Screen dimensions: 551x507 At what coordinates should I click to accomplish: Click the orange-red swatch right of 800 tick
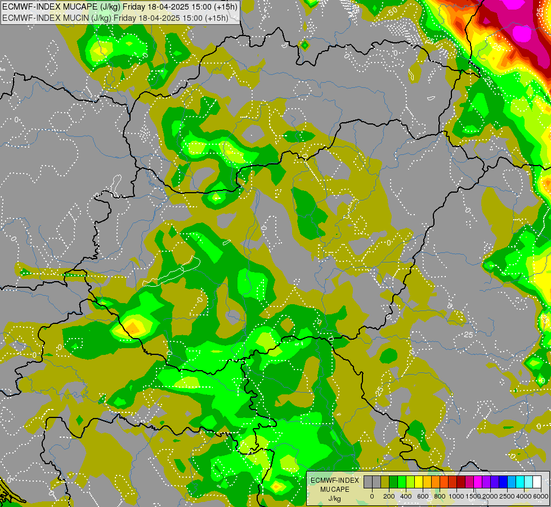(444, 482)
